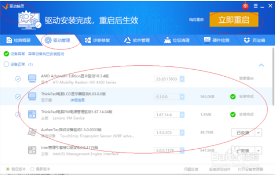Toggle checkbox for ThinkPad LCD driver
The width and height of the screenshot is (278, 175).
tap(18, 97)
